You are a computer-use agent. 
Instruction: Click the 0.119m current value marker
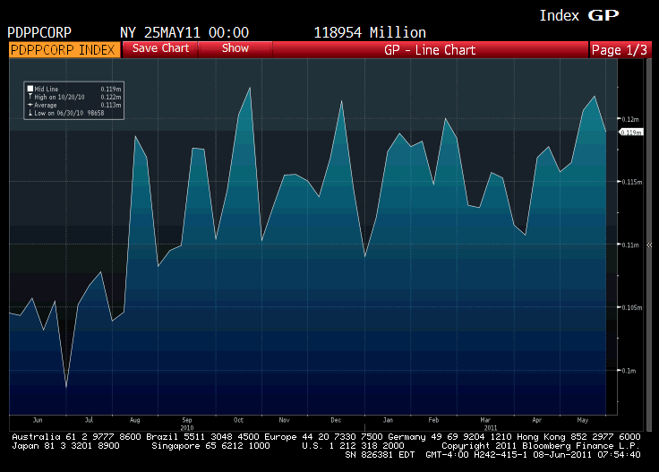tap(631, 133)
